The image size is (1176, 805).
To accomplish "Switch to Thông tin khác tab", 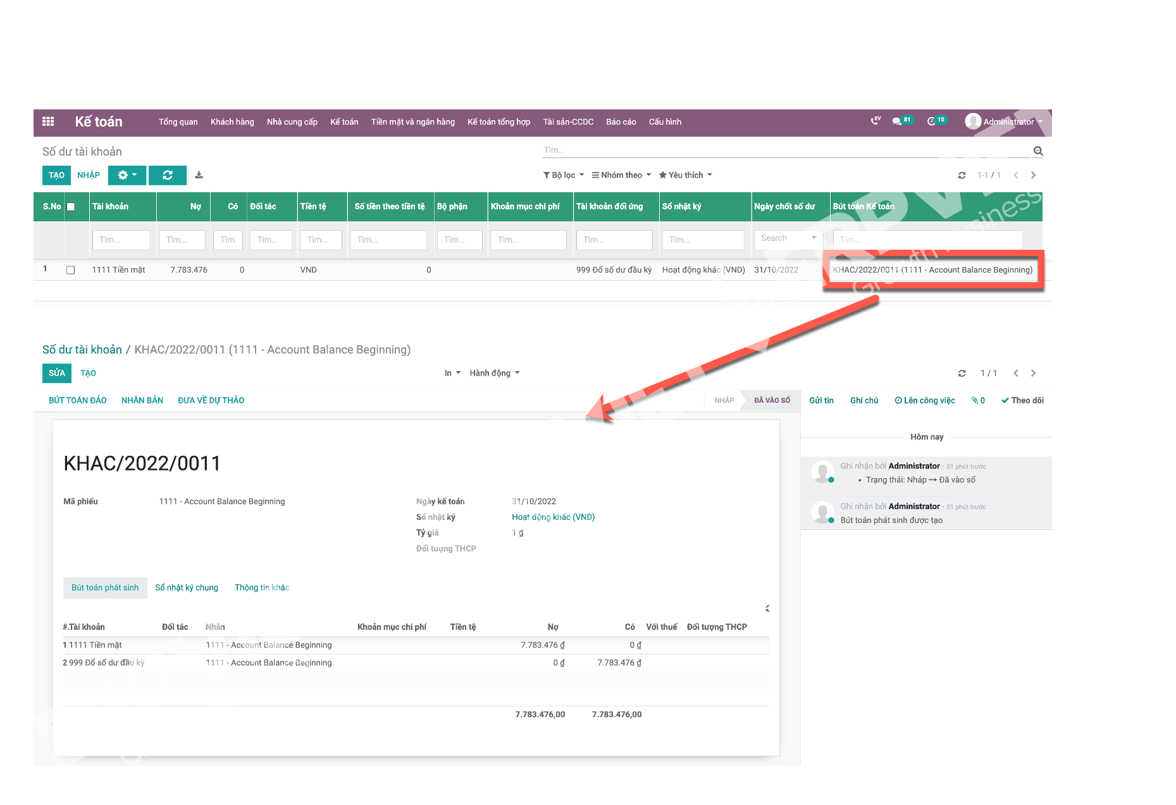I will pyautogui.click(x=262, y=587).
